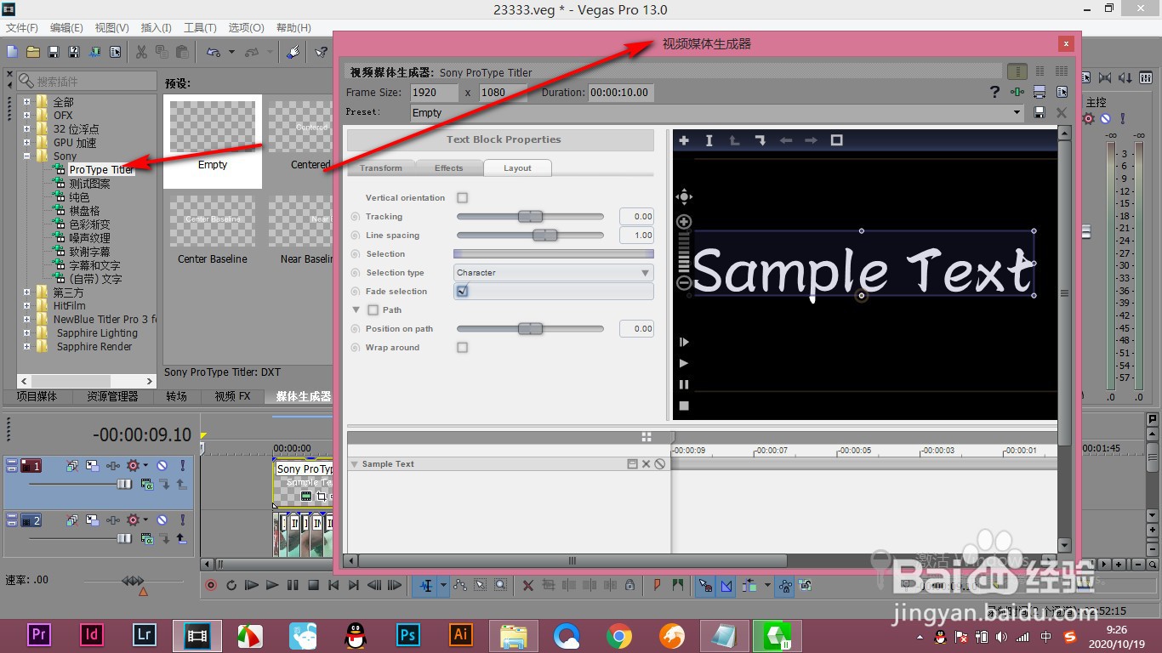This screenshot has height=653, width=1162.
Task: Adjust the Position on path slider
Action: (530, 328)
